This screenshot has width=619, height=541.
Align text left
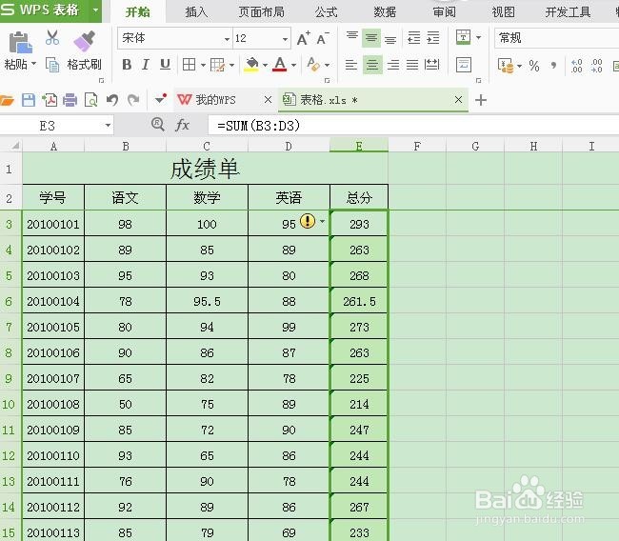pos(351,65)
